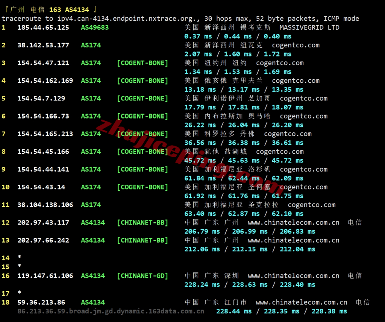
Task: Select the IP address 185.44.65.125
Action: 43,27
